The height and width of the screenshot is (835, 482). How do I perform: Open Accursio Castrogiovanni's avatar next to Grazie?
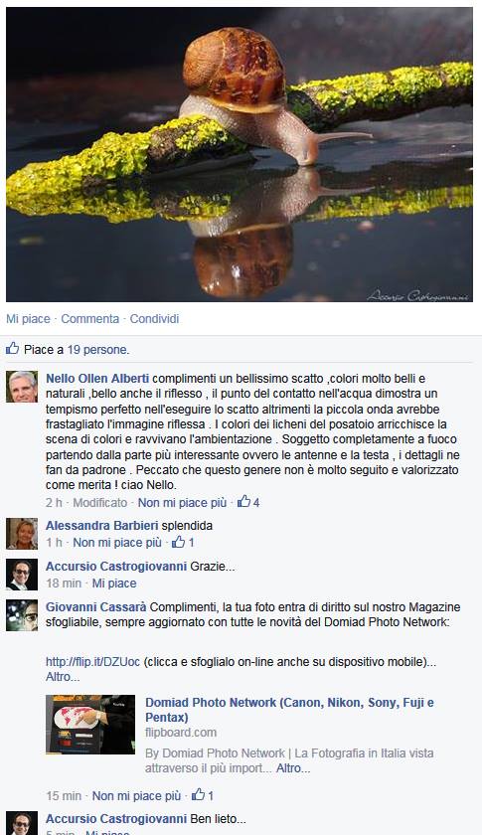(22, 575)
